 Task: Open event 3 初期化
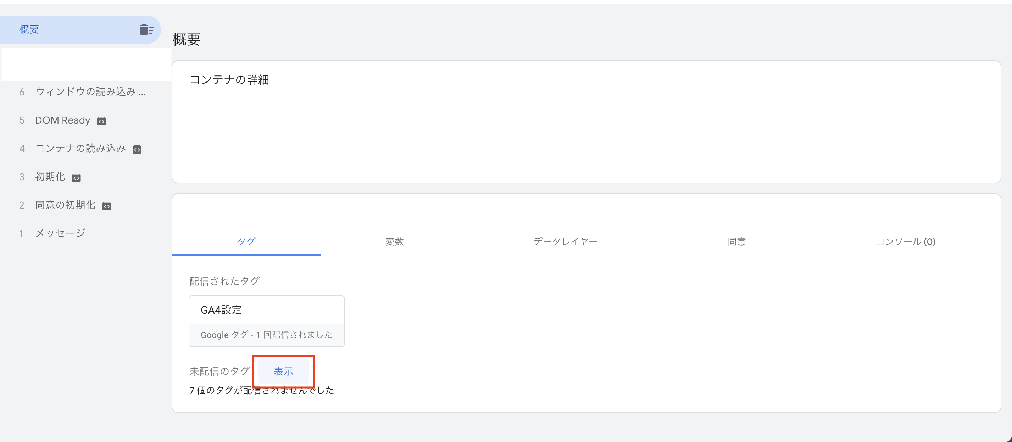[x=50, y=177]
